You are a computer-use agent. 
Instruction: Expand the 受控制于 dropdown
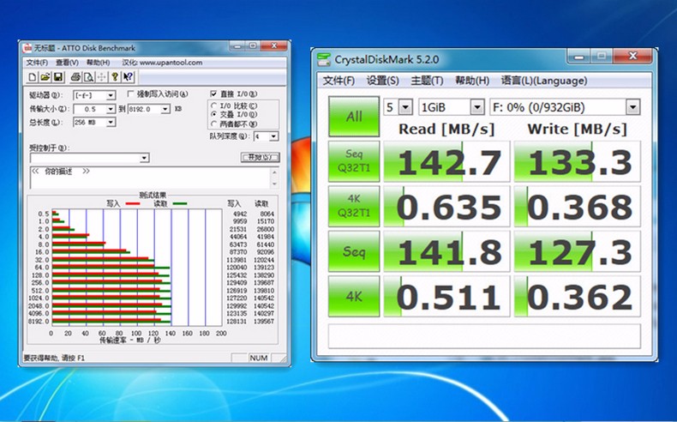tap(145, 158)
